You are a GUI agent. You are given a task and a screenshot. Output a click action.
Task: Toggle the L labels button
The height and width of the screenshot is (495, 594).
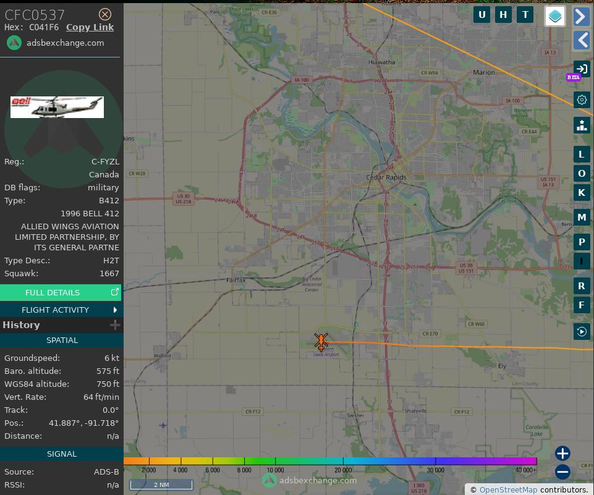[582, 154]
